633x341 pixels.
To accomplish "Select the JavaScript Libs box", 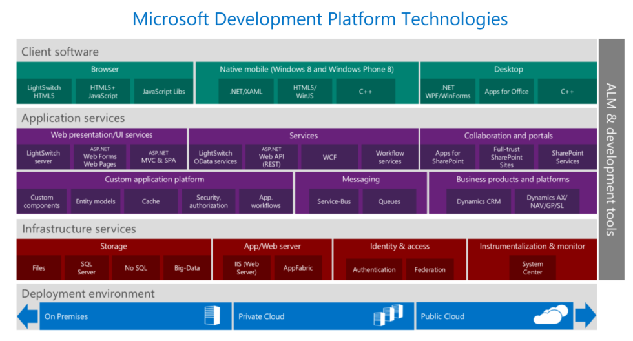I will point(163,92).
